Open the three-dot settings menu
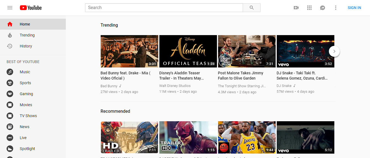 (335, 8)
